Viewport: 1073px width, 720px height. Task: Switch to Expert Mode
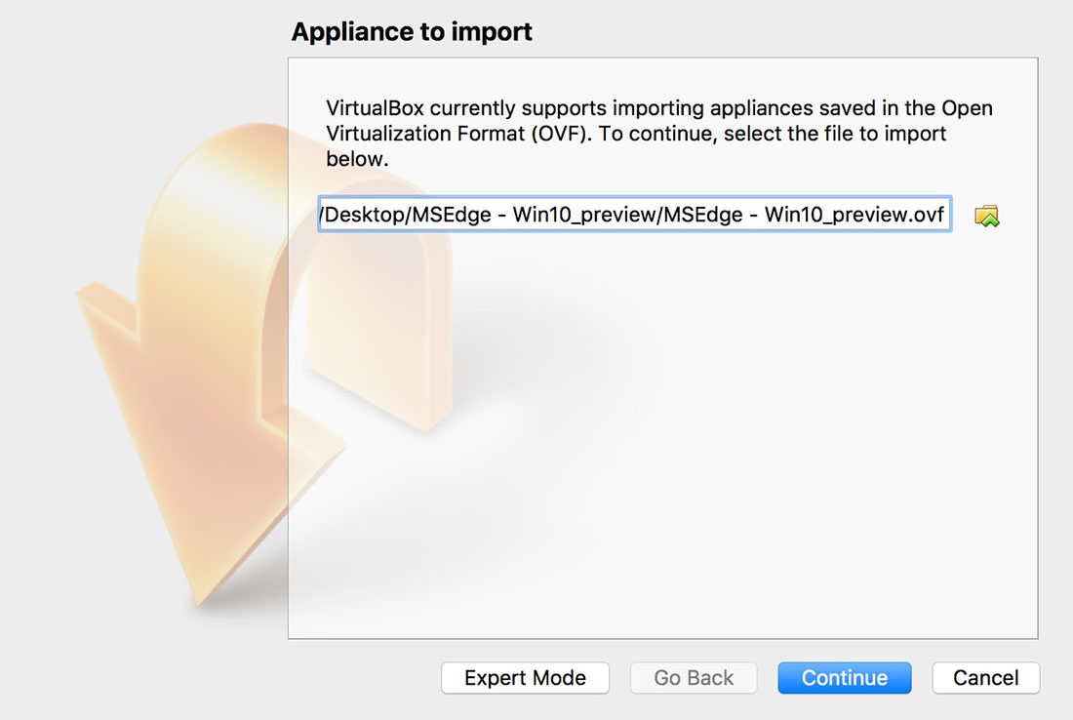(x=525, y=678)
